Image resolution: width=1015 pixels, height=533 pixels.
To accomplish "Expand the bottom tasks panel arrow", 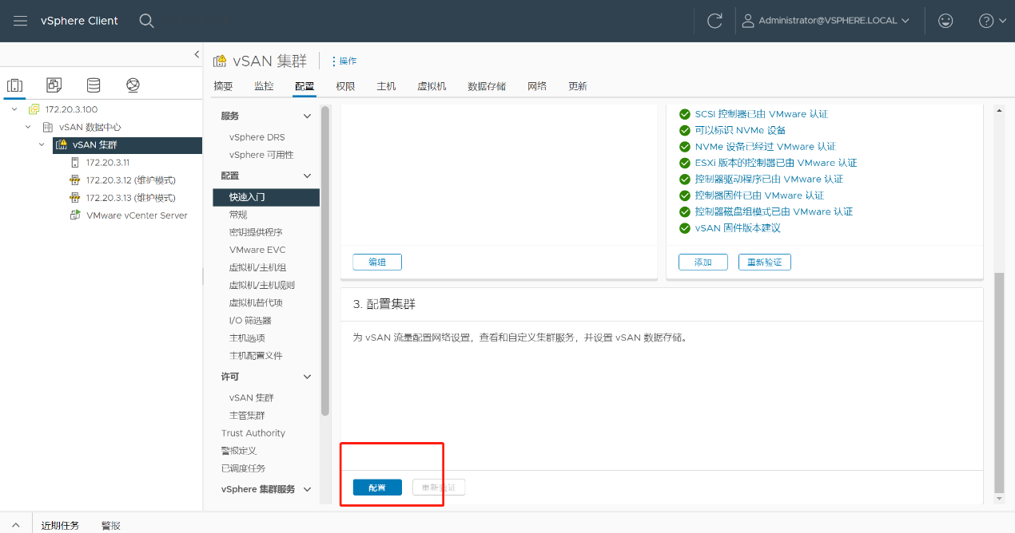I will pyautogui.click(x=15, y=525).
